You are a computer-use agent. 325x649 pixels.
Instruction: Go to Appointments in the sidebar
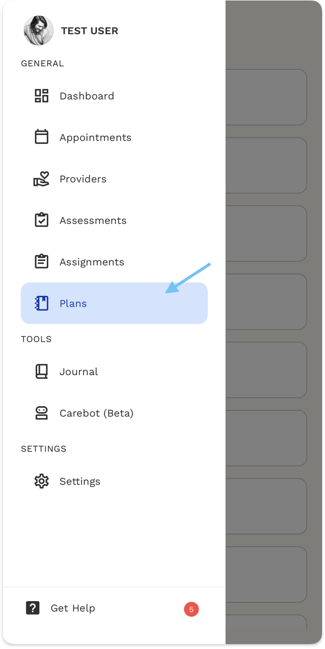coord(96,138)
